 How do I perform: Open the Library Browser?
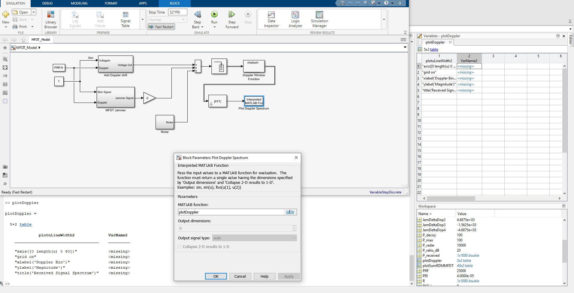coord(50,19)
